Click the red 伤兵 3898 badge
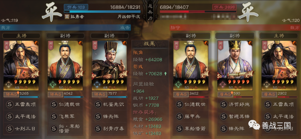Image resolution: width=301 pixels, height=139 pixels. tap(224, 7)
